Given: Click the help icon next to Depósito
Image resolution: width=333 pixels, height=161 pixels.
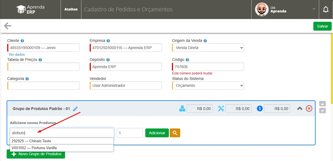Looking at the screenshot, I should [x=108, y=60].
